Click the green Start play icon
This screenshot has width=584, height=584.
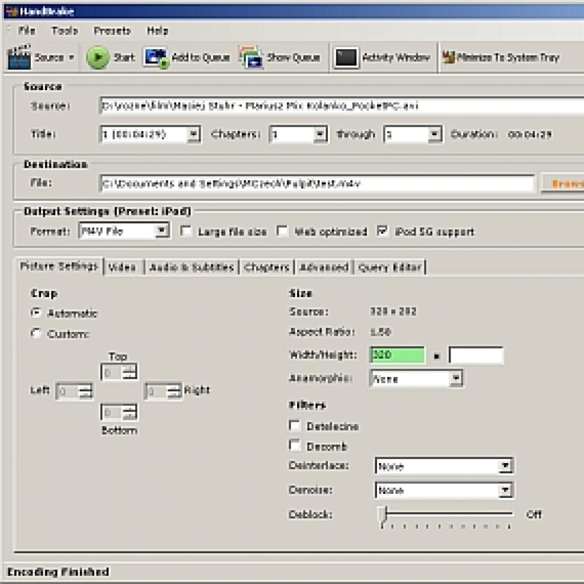pyautogui.click(x=98, y=57)
